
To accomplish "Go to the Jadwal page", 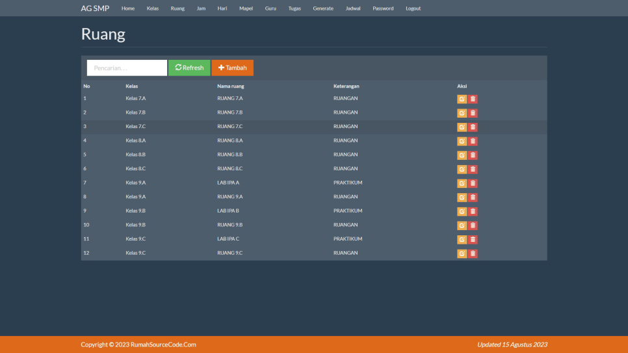I will (x=353, y=8).
